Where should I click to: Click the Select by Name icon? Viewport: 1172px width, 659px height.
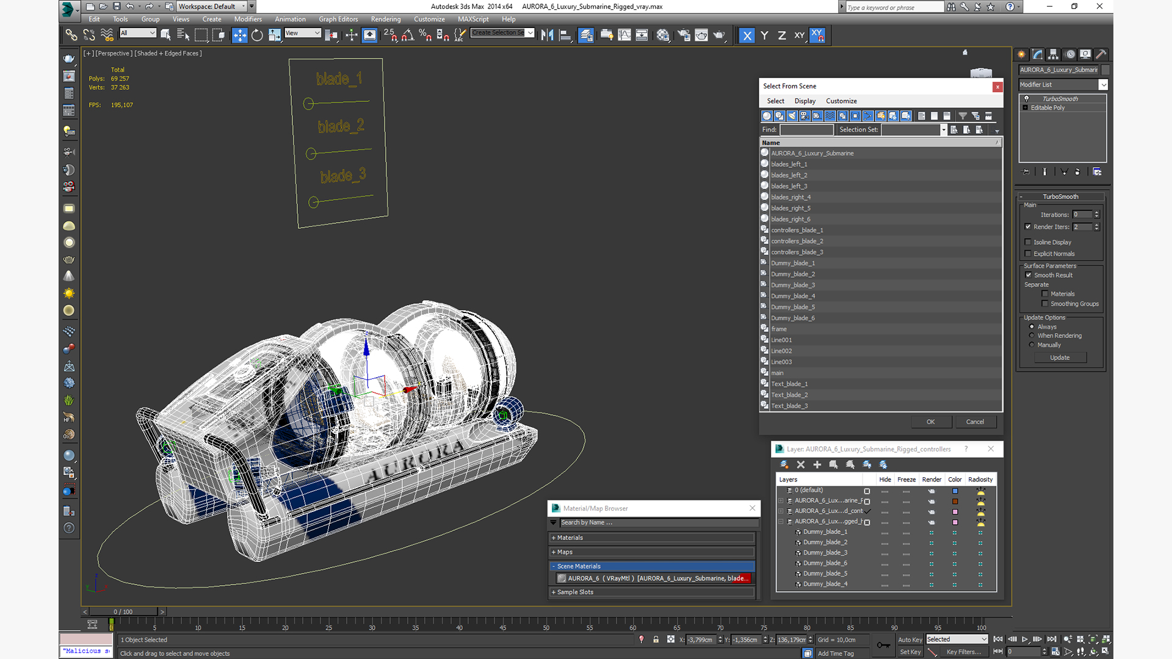coord(183,35)
